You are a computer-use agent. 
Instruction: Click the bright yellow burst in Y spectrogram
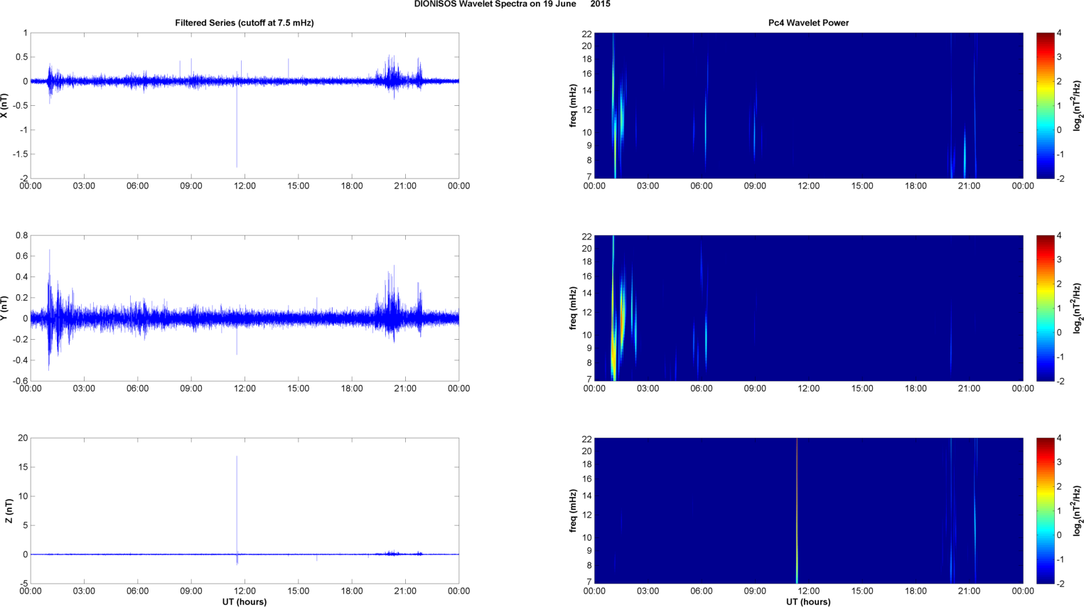613,355
